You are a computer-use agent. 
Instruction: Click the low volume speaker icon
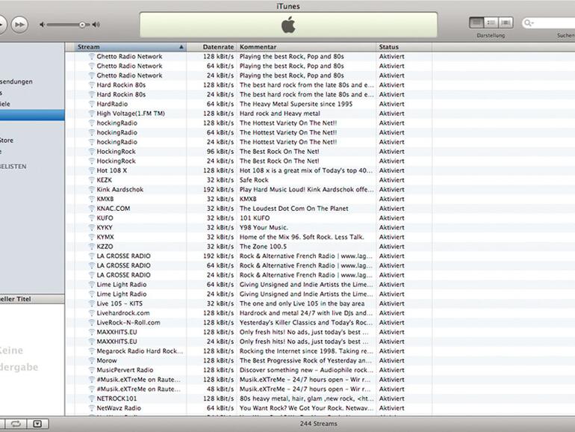(42, 25)
